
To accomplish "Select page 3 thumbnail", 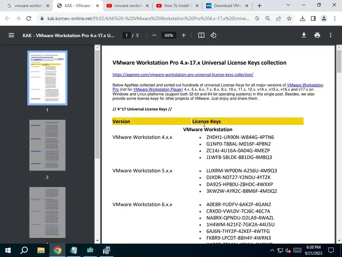I will pos(47,212).
